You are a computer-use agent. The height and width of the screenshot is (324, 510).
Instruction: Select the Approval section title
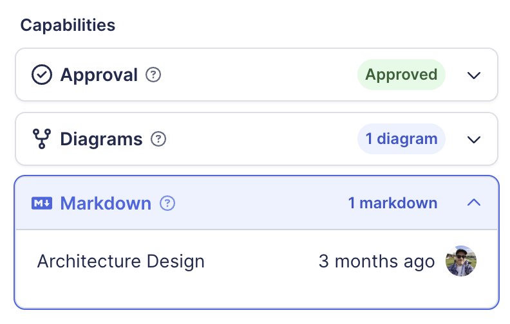(x=99, y=75)
